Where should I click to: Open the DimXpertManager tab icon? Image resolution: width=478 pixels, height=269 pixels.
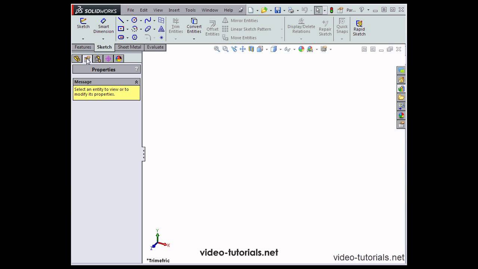coord(108,59)
